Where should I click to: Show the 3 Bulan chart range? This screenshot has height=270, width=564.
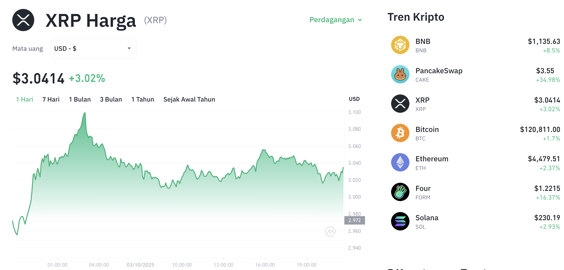point(111,99)
